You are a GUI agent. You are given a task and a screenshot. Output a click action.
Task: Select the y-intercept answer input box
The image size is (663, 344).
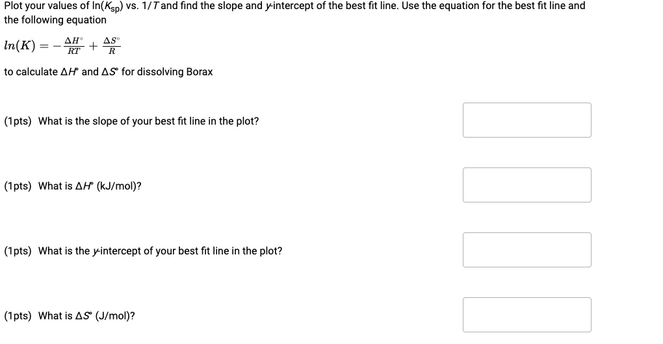[x=526, y=250]
